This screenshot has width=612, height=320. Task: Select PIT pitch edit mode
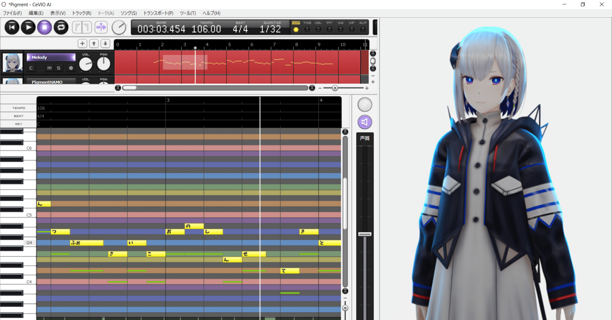pyautogui.click(x=329, y=27)
